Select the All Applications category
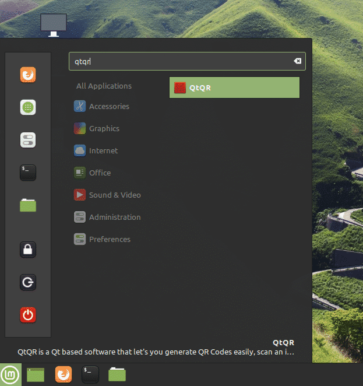Viewport: 363px width, 386px height. [x=104, y=86]
